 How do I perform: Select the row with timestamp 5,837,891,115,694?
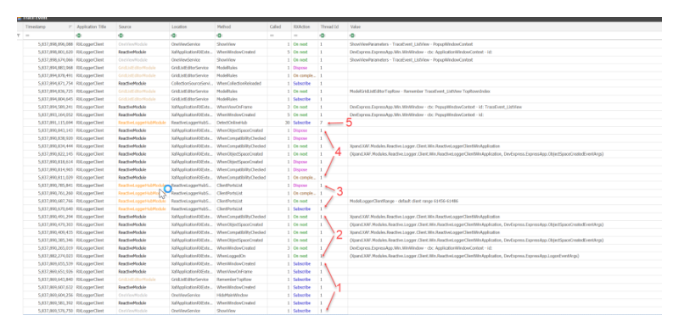(342, 122)
